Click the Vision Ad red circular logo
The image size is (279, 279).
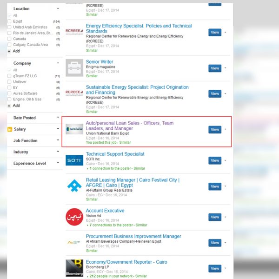74,217
